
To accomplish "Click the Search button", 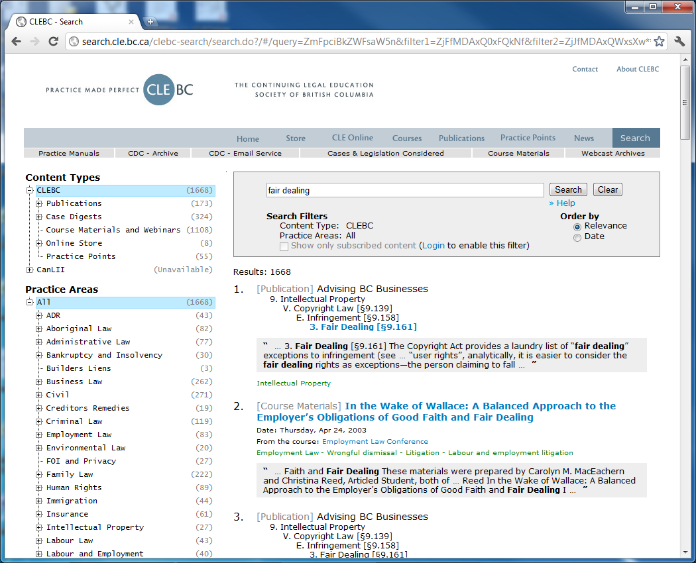I will (568, 189).
